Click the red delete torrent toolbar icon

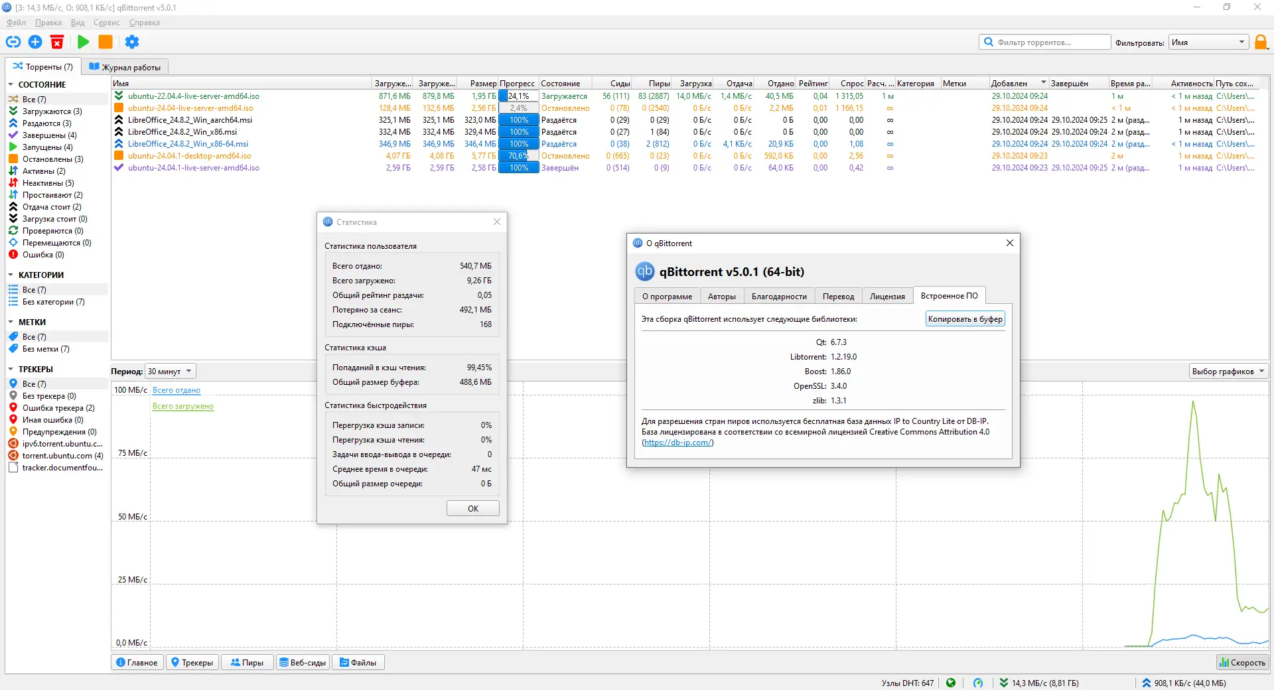click(57, 42)
